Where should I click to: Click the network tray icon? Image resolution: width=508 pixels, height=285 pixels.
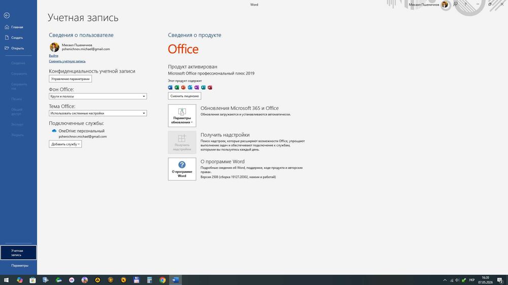pyautogui.click(x=451, y=280)
